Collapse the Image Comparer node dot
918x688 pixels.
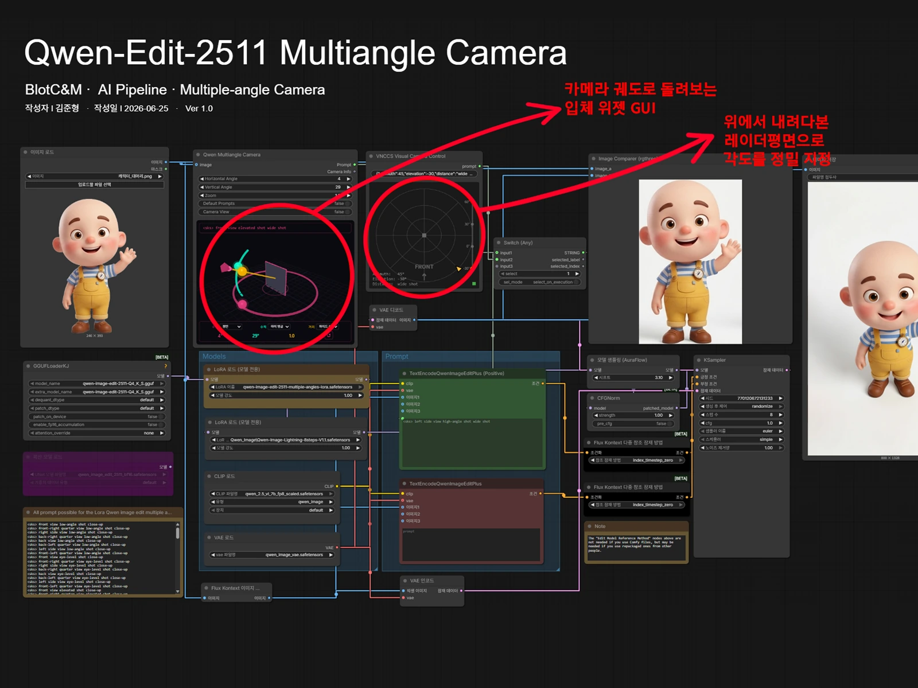tap(593, 159)
